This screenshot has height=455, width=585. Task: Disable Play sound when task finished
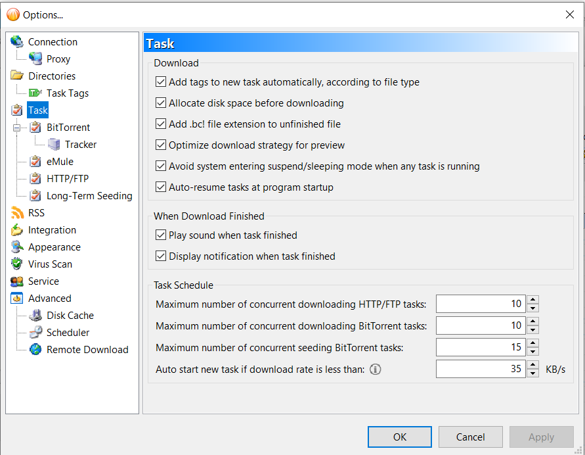(x=161, y=235)
